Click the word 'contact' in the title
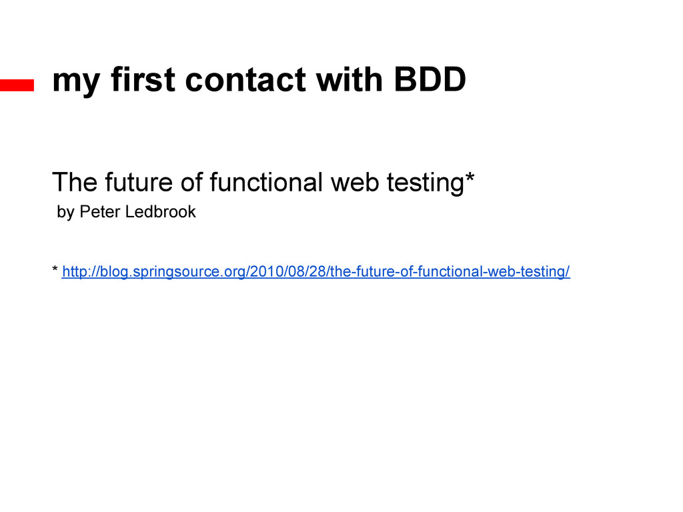The height and width of the screenshot is (512, 683). [245, 80]
